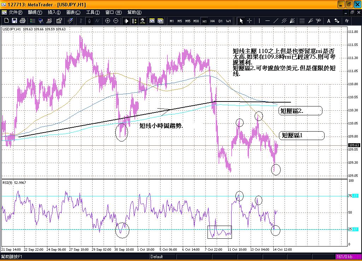
Task: Click the RSI 75 level marker
Action: click(x=353, y=196)
